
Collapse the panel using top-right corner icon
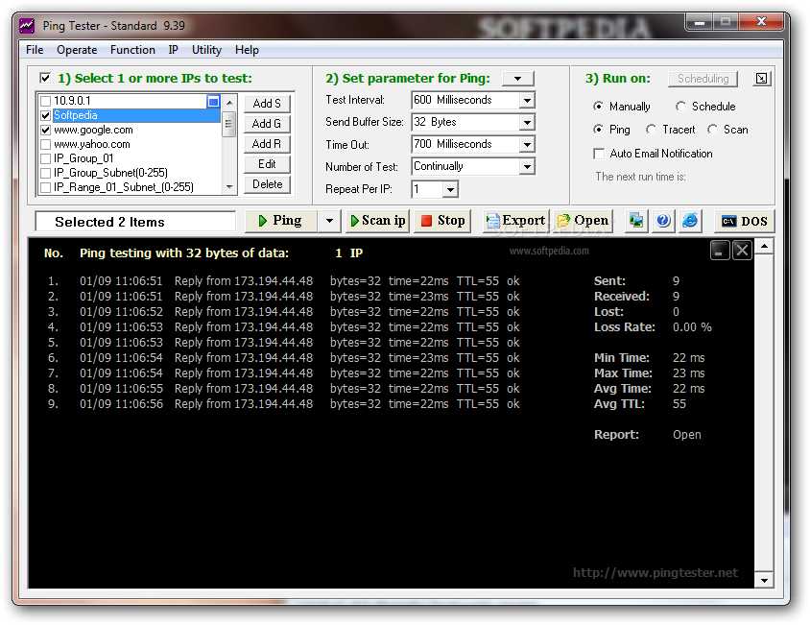pos(761,79)
